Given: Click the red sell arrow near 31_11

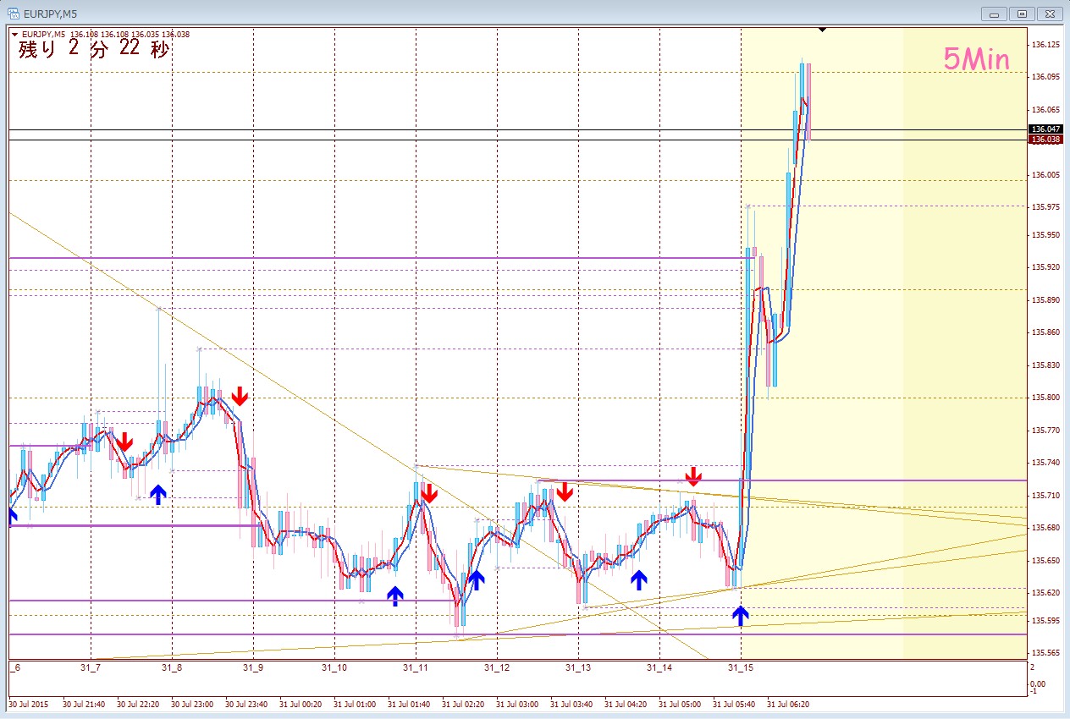Looking at the screenshot, I should (429, 493).
